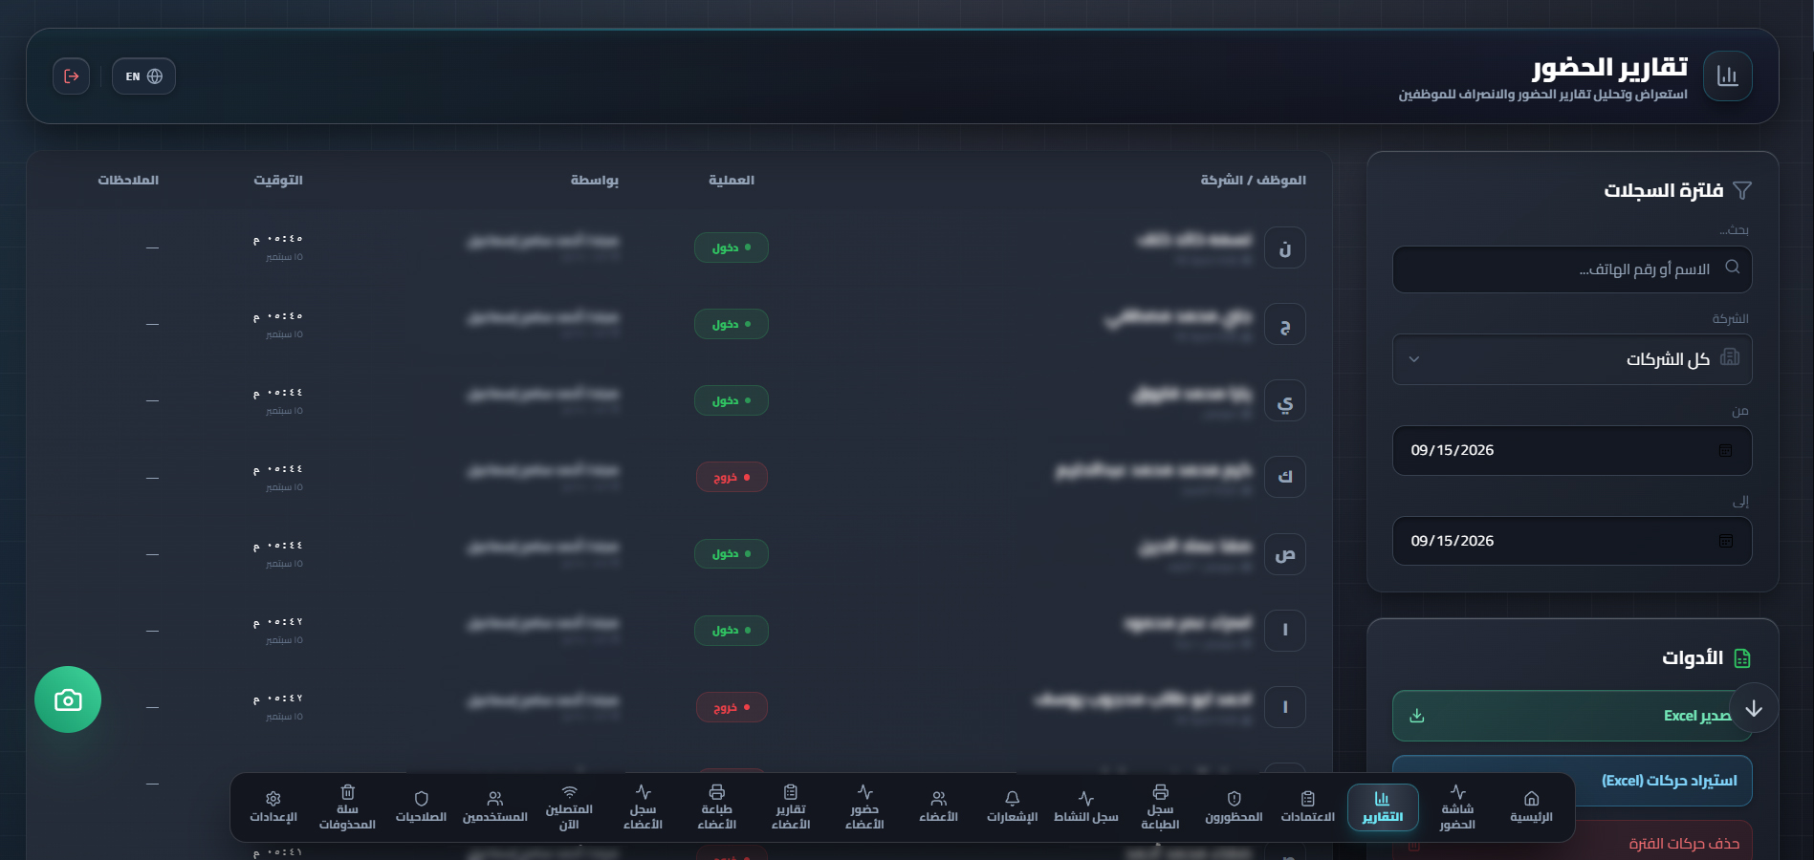This screenshot has width=1814, height=860.
Task: Click the magnifier icon in search field
Action: 1732,268
